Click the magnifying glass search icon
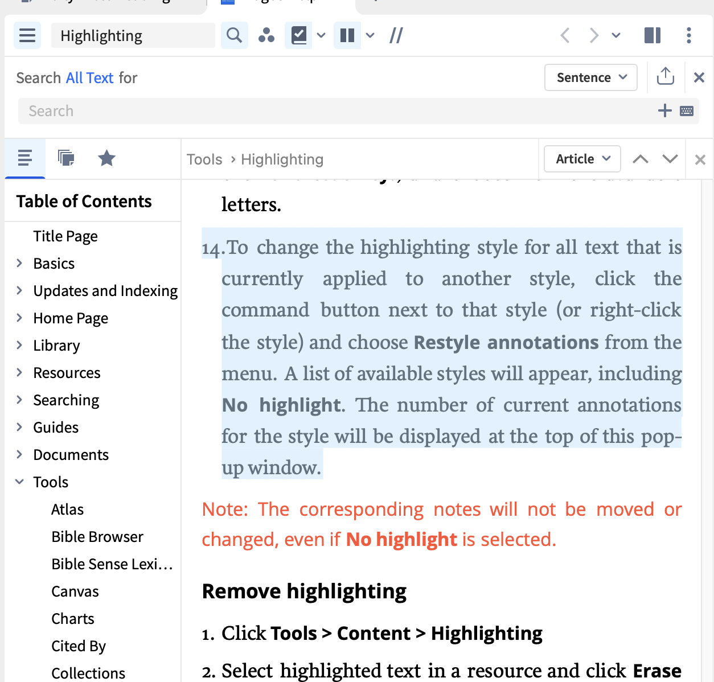This screenshot has width=714, height=682. (234, 36)
